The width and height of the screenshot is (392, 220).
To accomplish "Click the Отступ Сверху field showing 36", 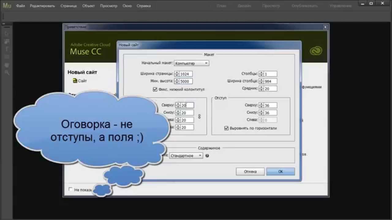I will pyautogui.click(x=270, y=105).
